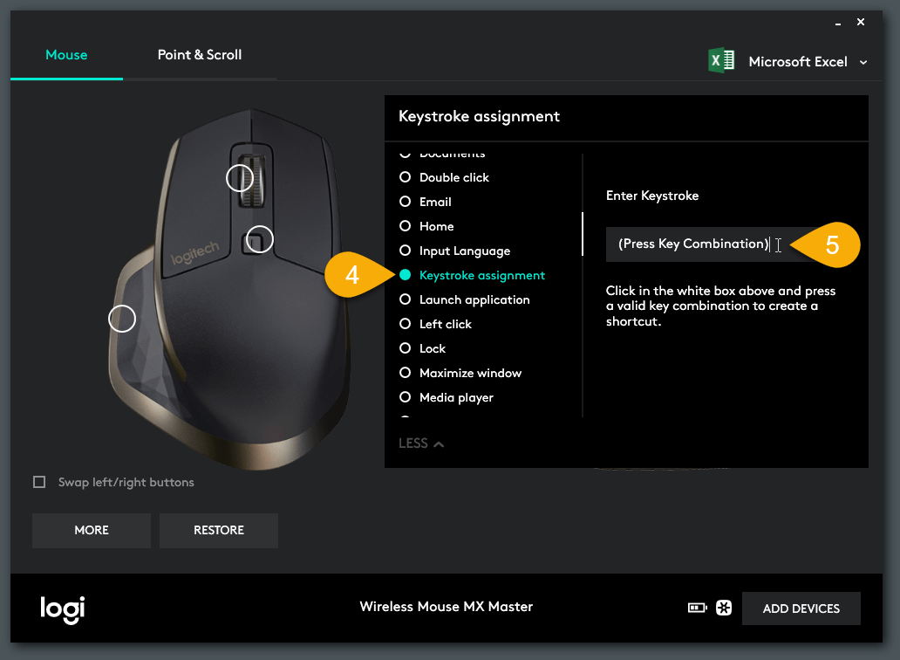Open the Mouse tab

[x=66, y=55]
